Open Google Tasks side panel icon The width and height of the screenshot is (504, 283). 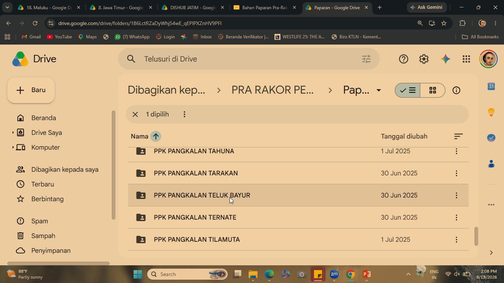491,137
